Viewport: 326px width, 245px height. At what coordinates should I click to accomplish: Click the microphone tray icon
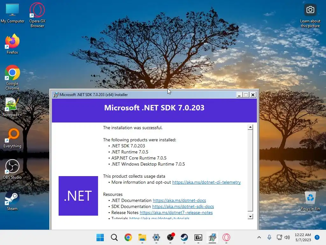coord(269,237)
